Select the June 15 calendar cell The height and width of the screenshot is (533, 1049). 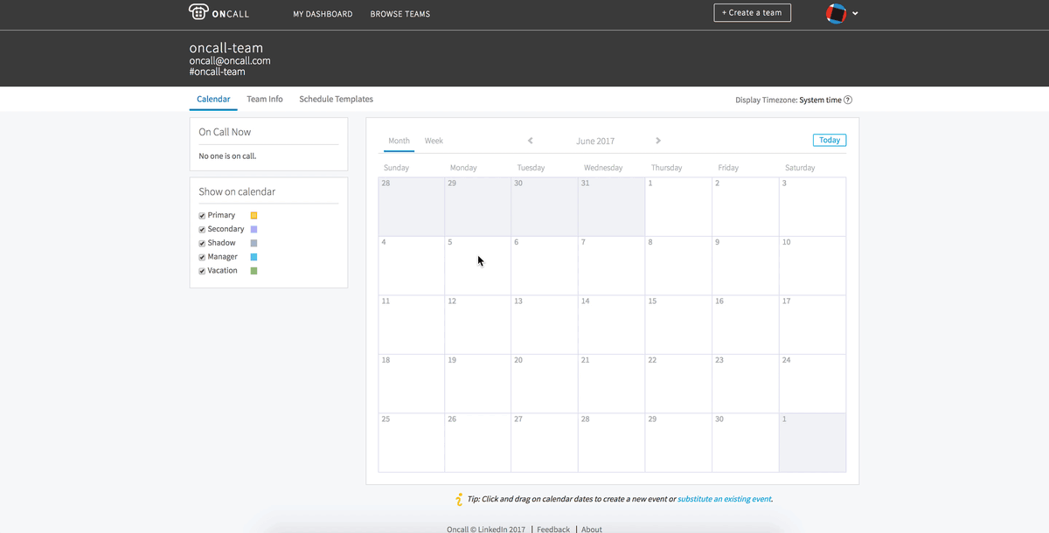coord(677,325)
